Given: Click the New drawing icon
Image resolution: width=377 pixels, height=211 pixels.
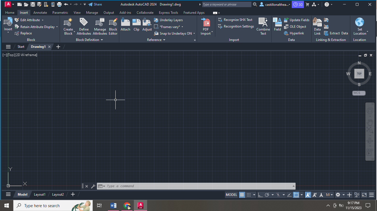Looking at the screenshot, I should 19,4.
